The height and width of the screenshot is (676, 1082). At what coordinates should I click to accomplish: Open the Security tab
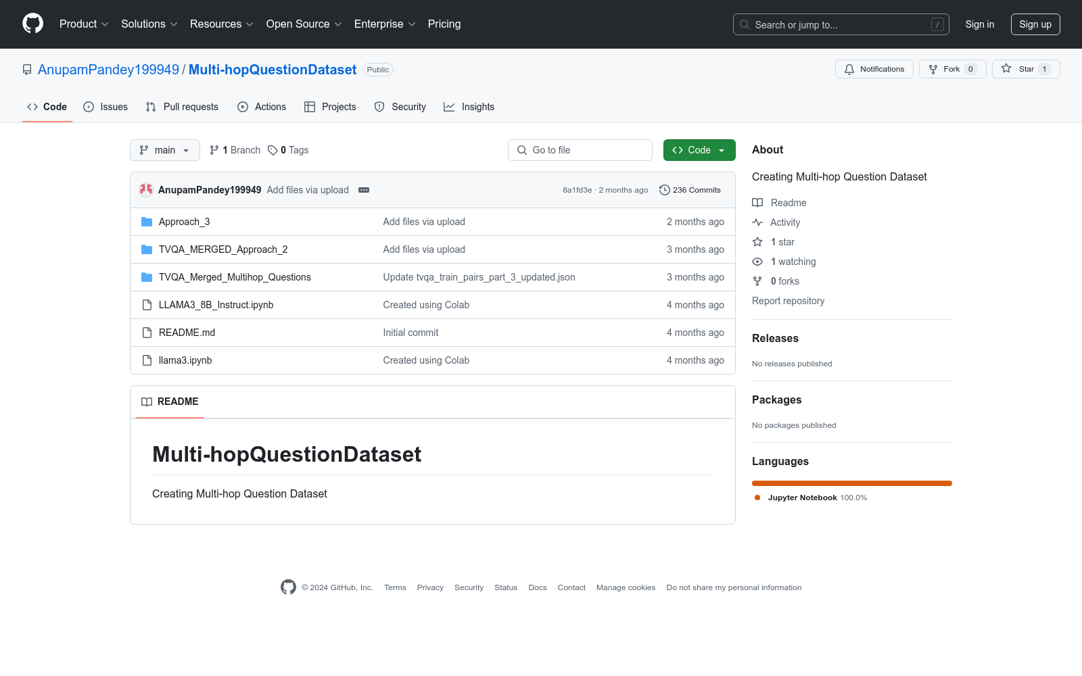(x=400, y=107)
